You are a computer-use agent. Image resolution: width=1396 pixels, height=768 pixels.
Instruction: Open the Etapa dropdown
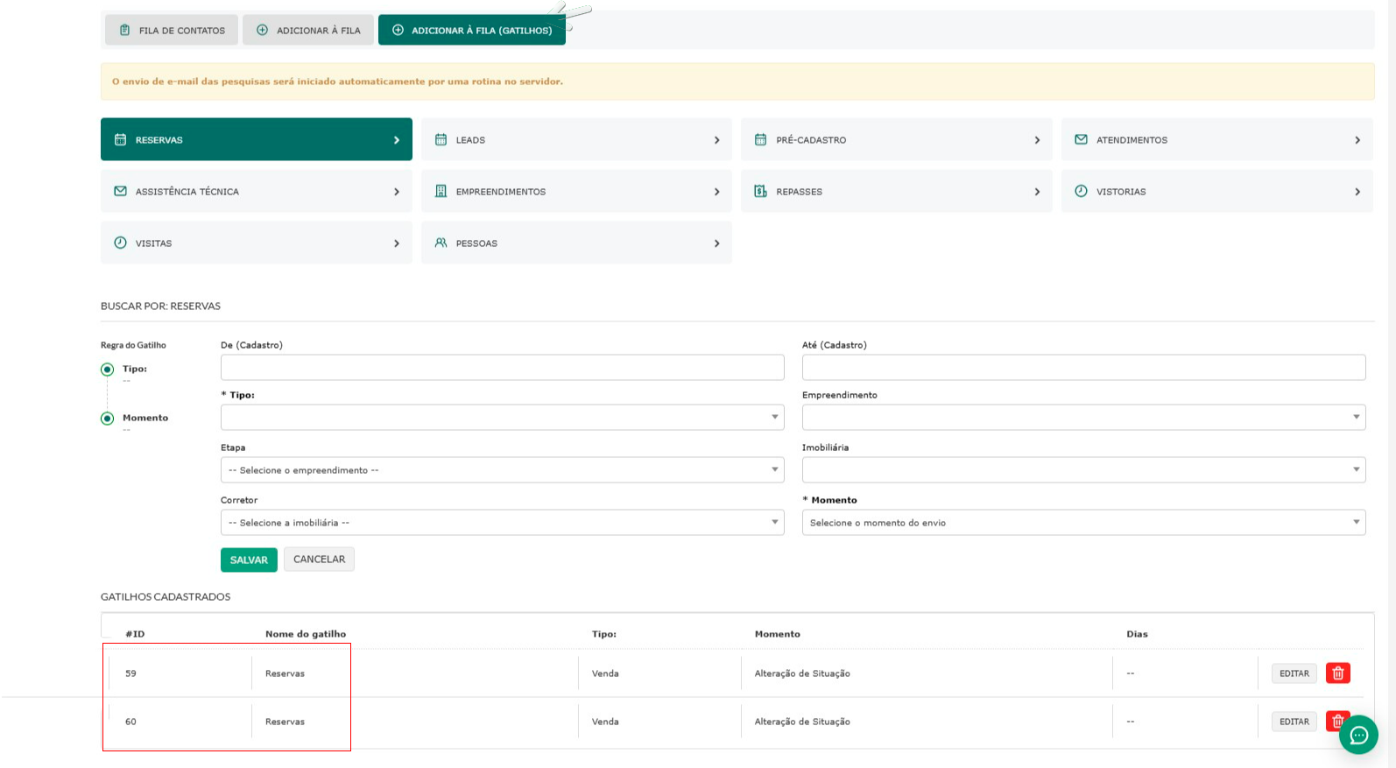click(502, 469)
